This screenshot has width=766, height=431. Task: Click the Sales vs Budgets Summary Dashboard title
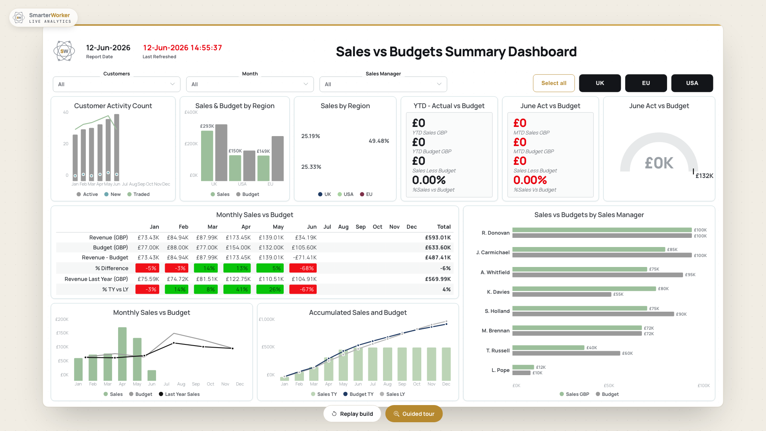[456, 51]
